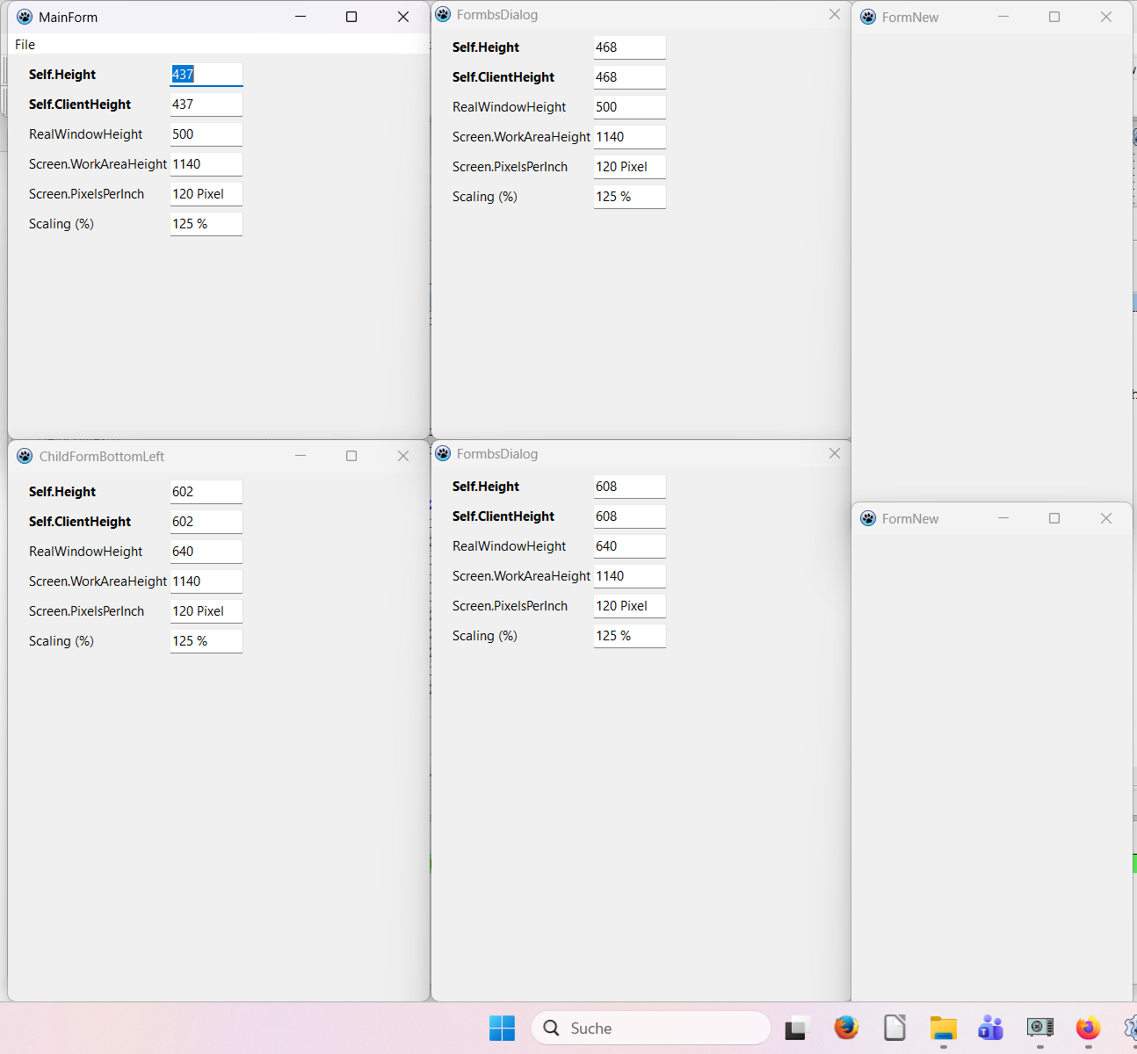
Task: Click the paw icon in MainForm title bar
Action: coord(25,17)
